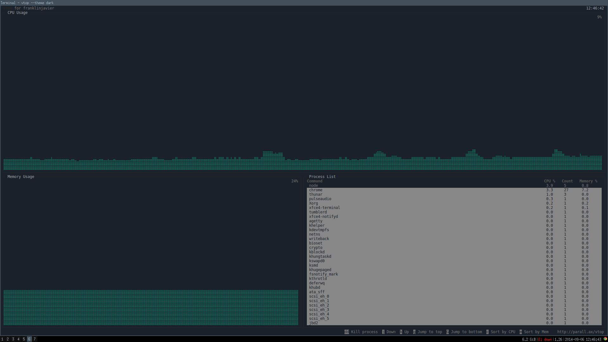Switch to workspace 3

[13, 339]
